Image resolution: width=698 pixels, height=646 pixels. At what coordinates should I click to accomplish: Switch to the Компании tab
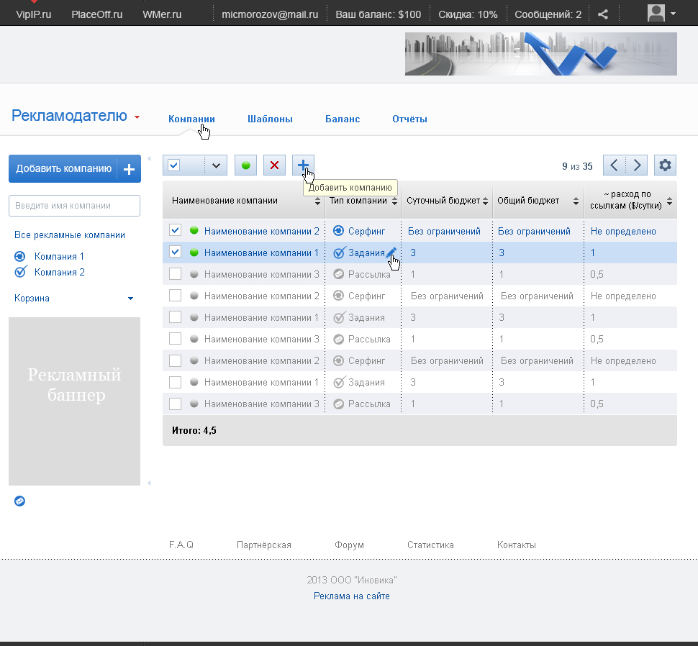(191, 119)
